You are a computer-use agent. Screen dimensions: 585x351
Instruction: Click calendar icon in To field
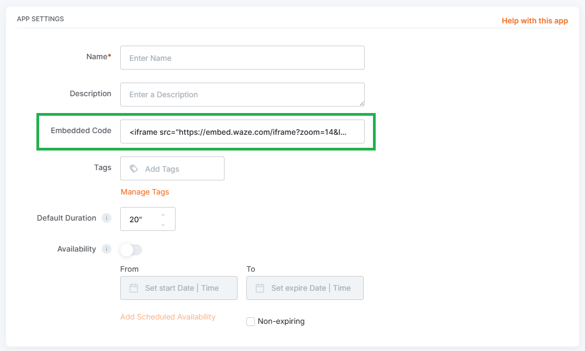point(260,288)
